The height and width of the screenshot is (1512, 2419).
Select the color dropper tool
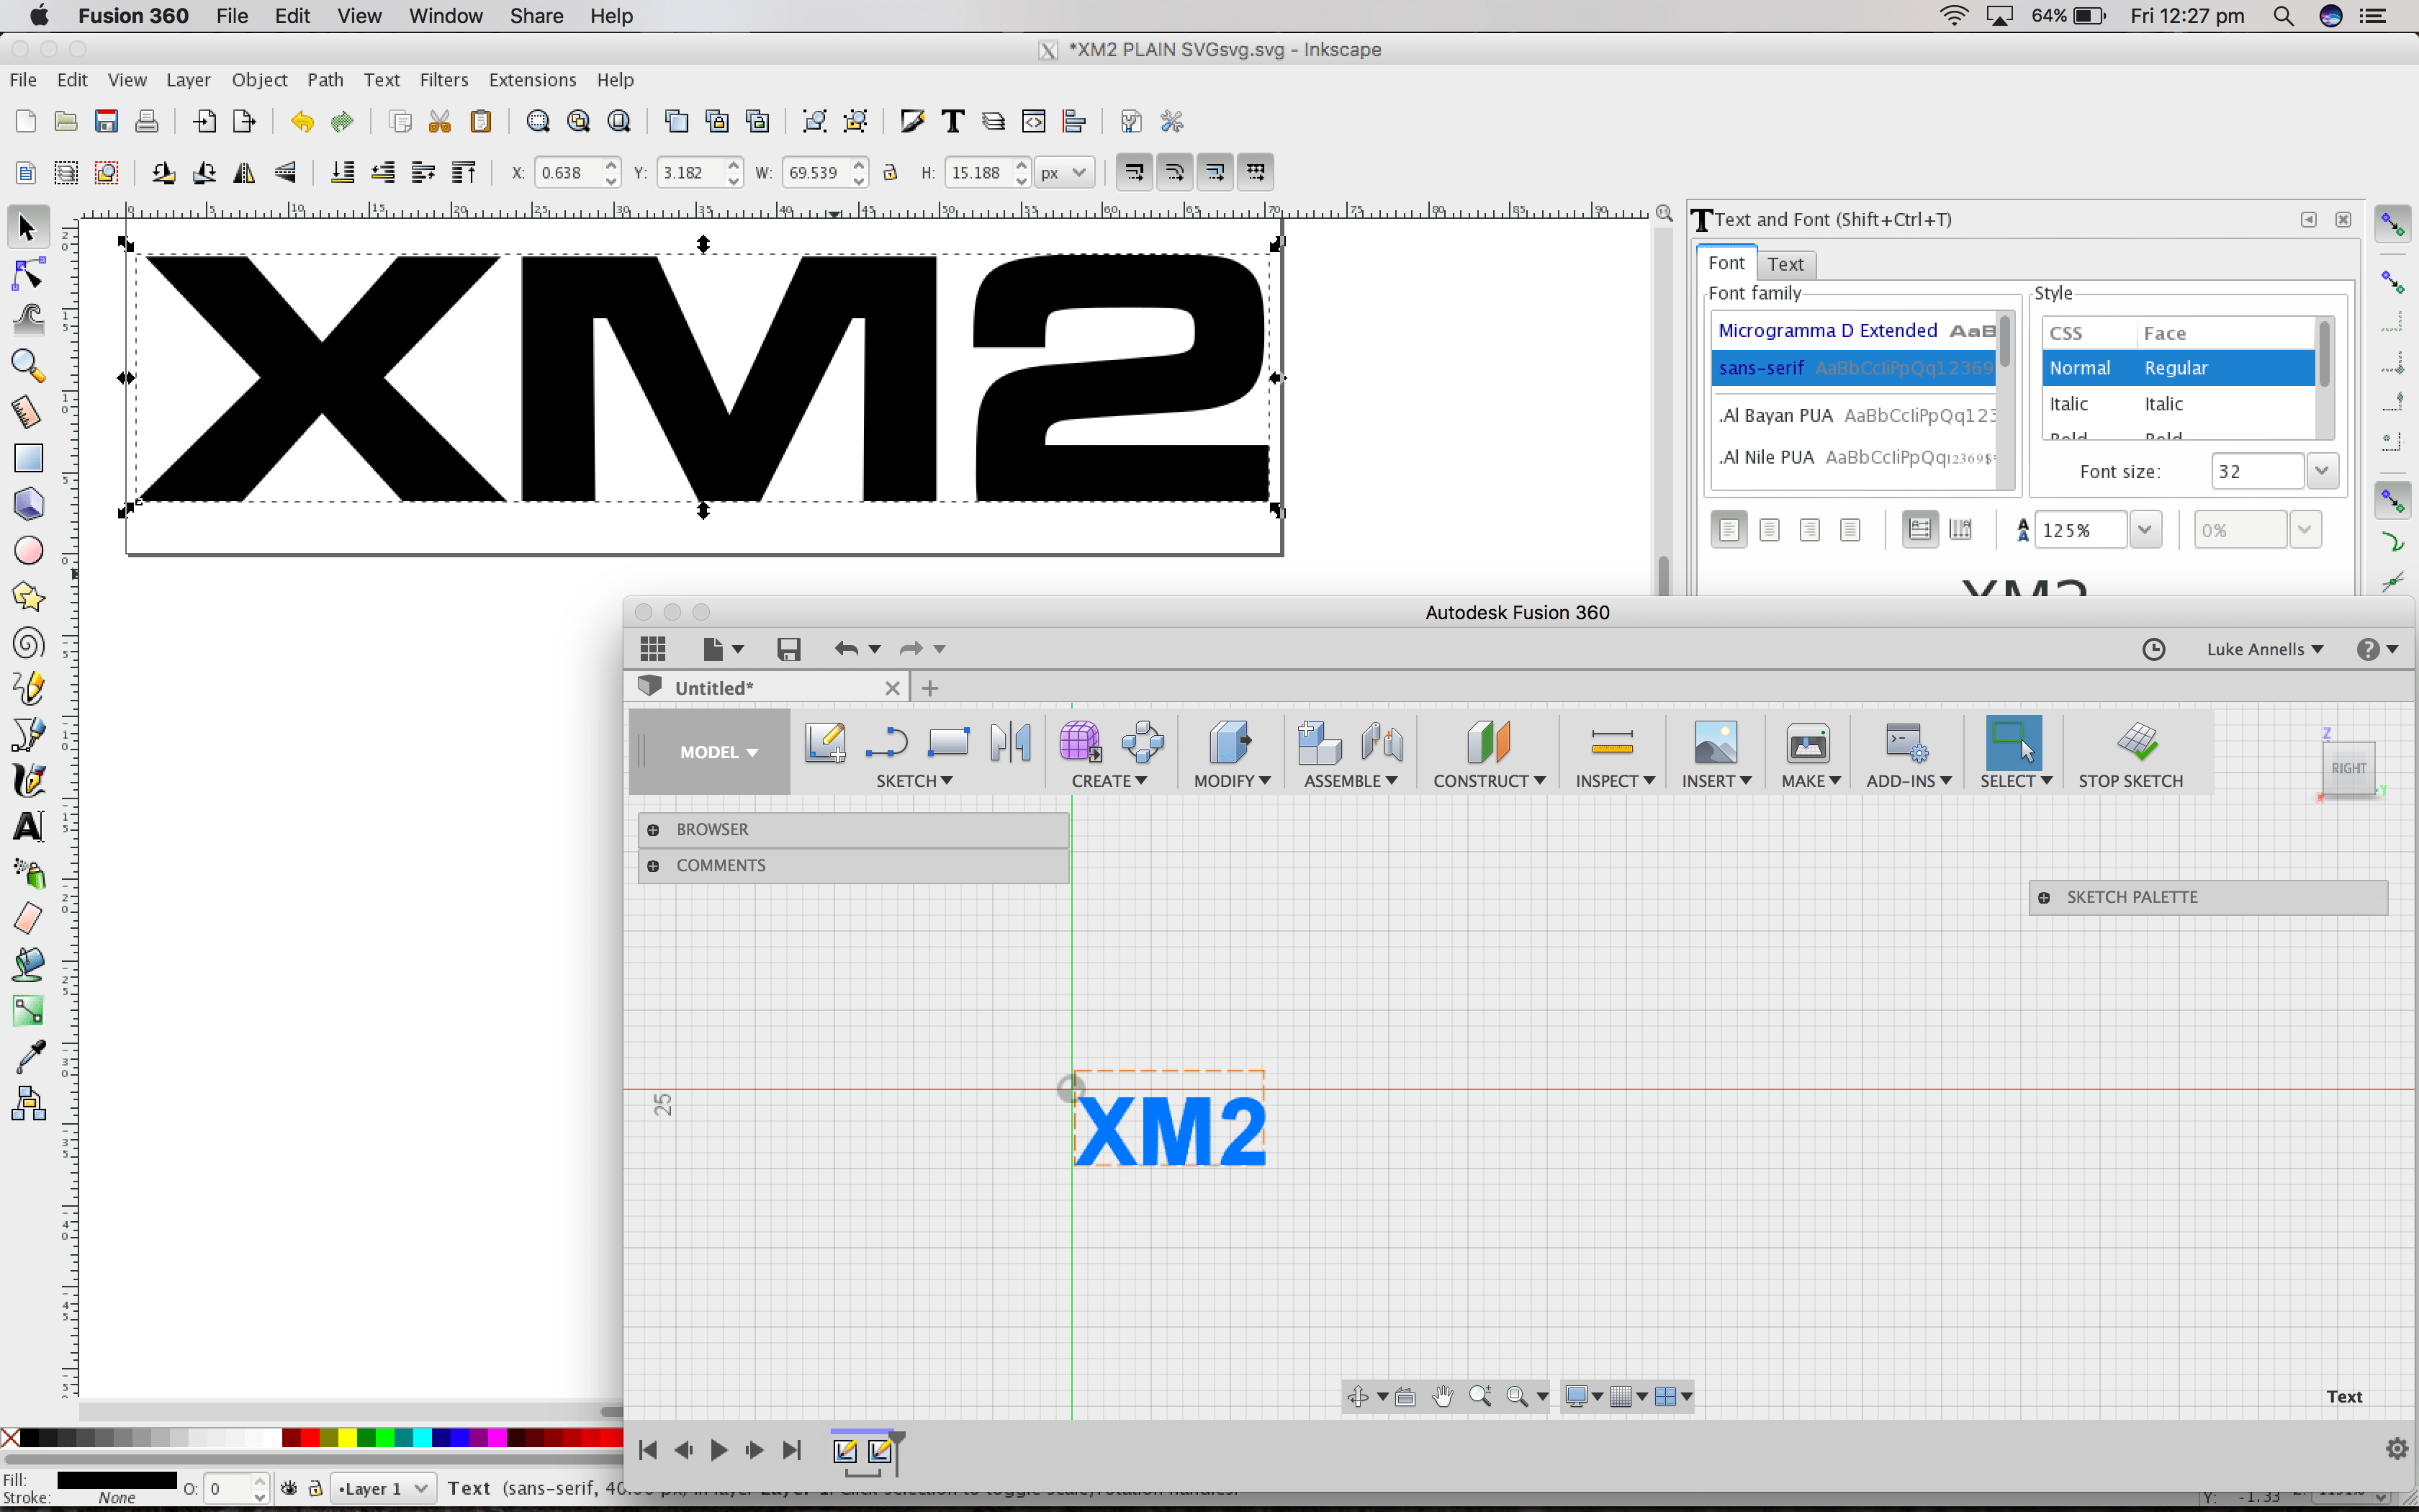coord(29,1056)
